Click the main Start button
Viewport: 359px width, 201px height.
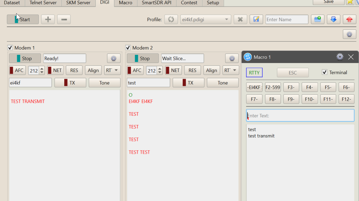tap(23, 19)
